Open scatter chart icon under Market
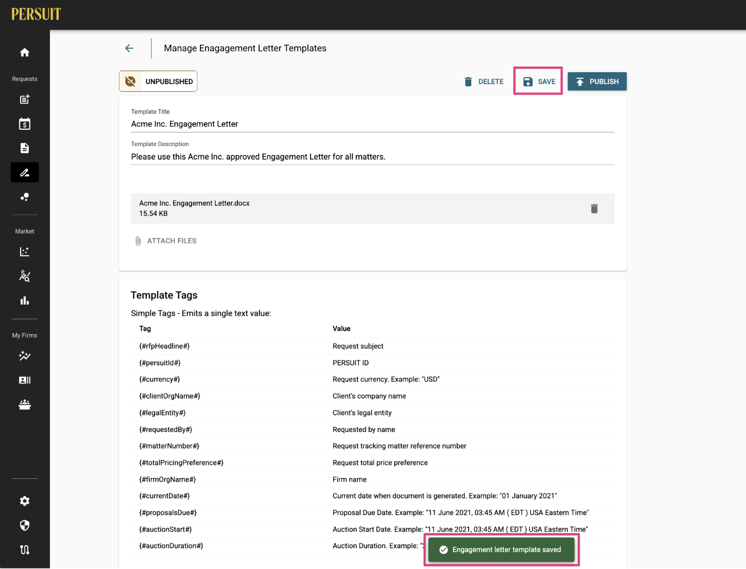746x569 pixels. click(x=24, y=252)
